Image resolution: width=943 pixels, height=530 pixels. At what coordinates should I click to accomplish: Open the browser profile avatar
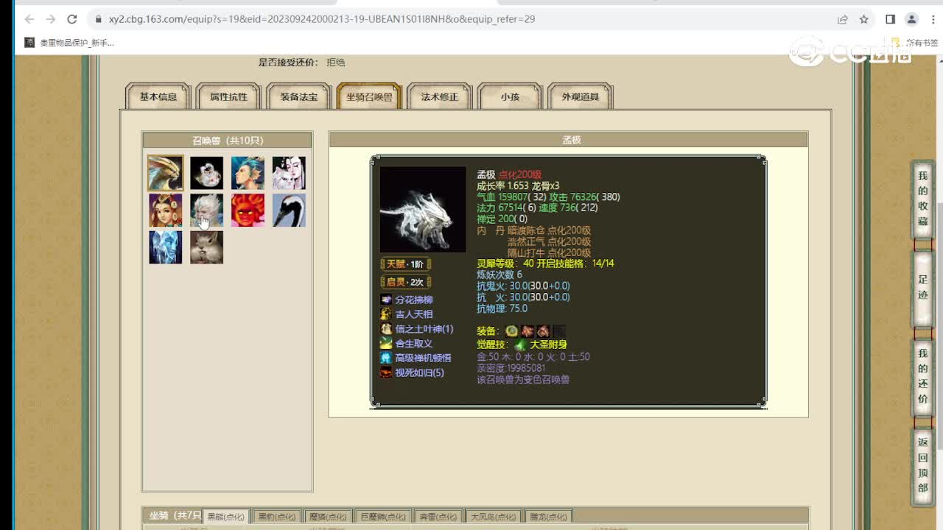coord(911,19)
